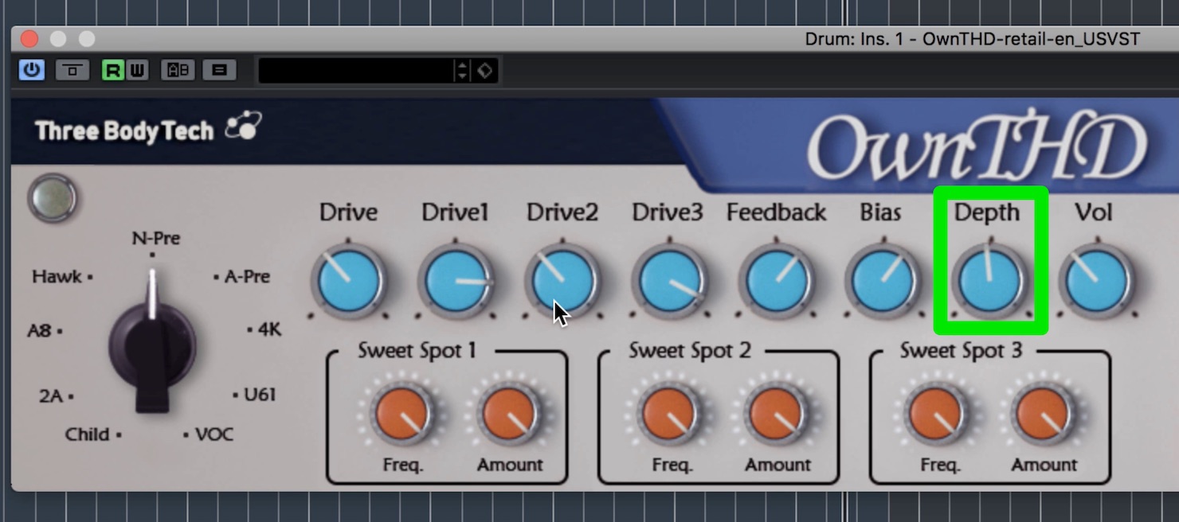
Task: Click the Bias knob
Action: pos(882,280)
